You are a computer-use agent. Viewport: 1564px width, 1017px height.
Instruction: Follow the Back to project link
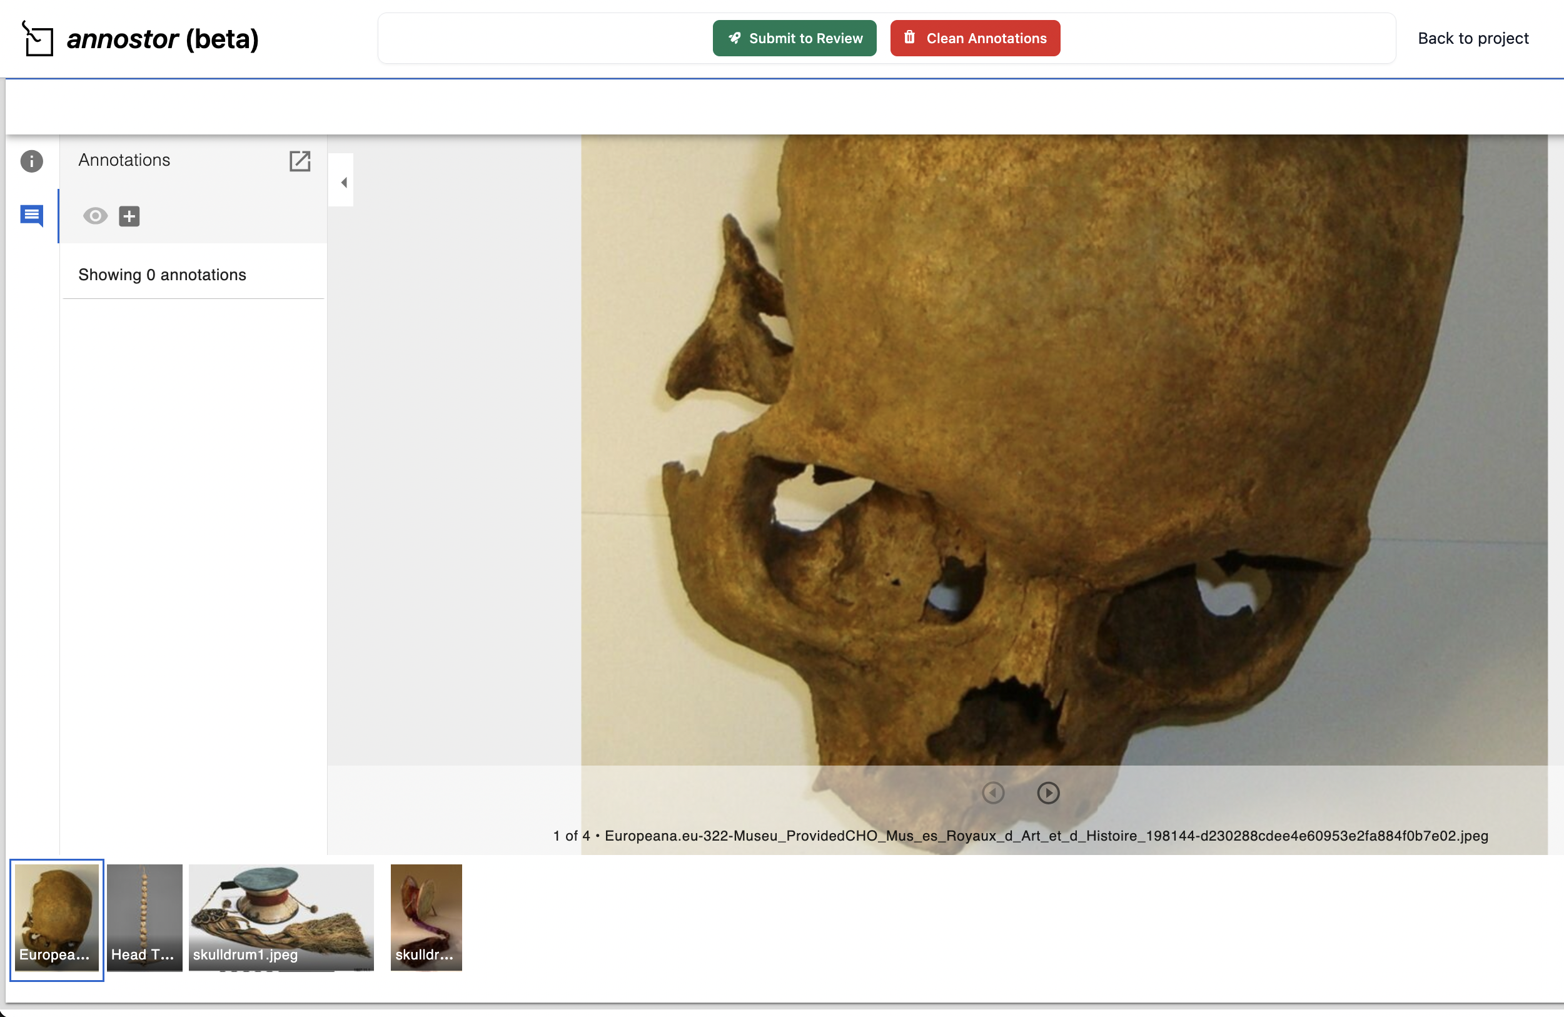point(1473,38)
